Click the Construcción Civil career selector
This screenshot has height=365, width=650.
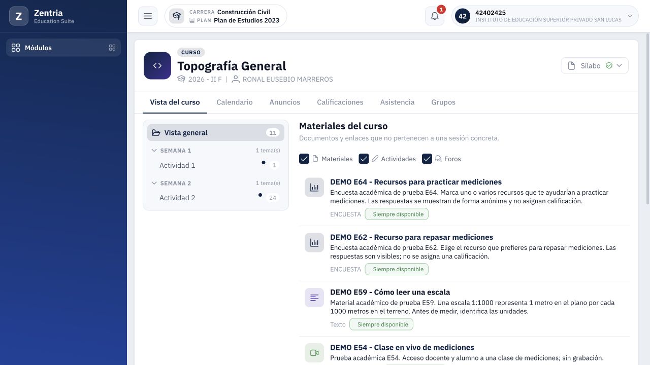226,16
